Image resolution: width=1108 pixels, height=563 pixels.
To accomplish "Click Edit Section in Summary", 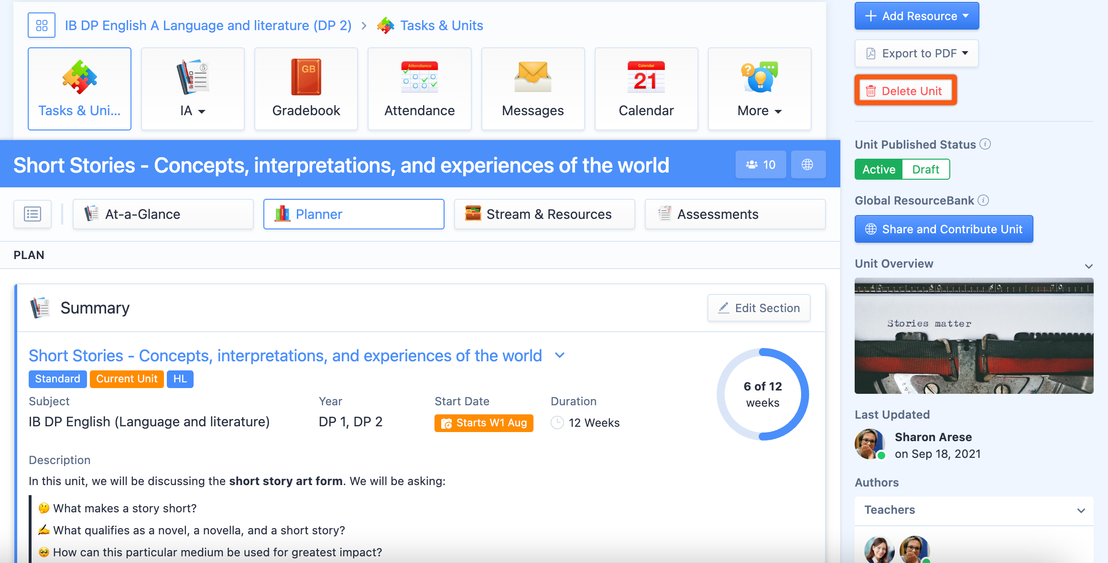I will [759, 308].
